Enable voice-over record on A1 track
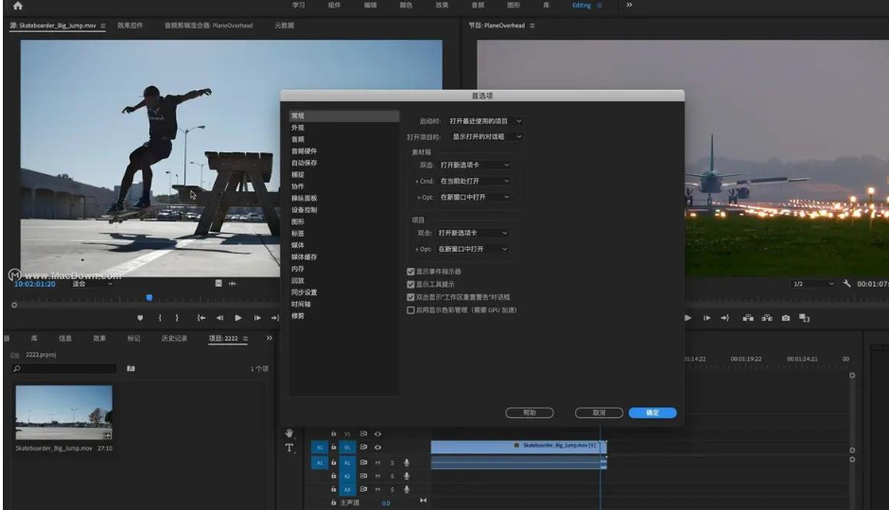This screenshot has width=889, height=510. [x=407, y=463]
